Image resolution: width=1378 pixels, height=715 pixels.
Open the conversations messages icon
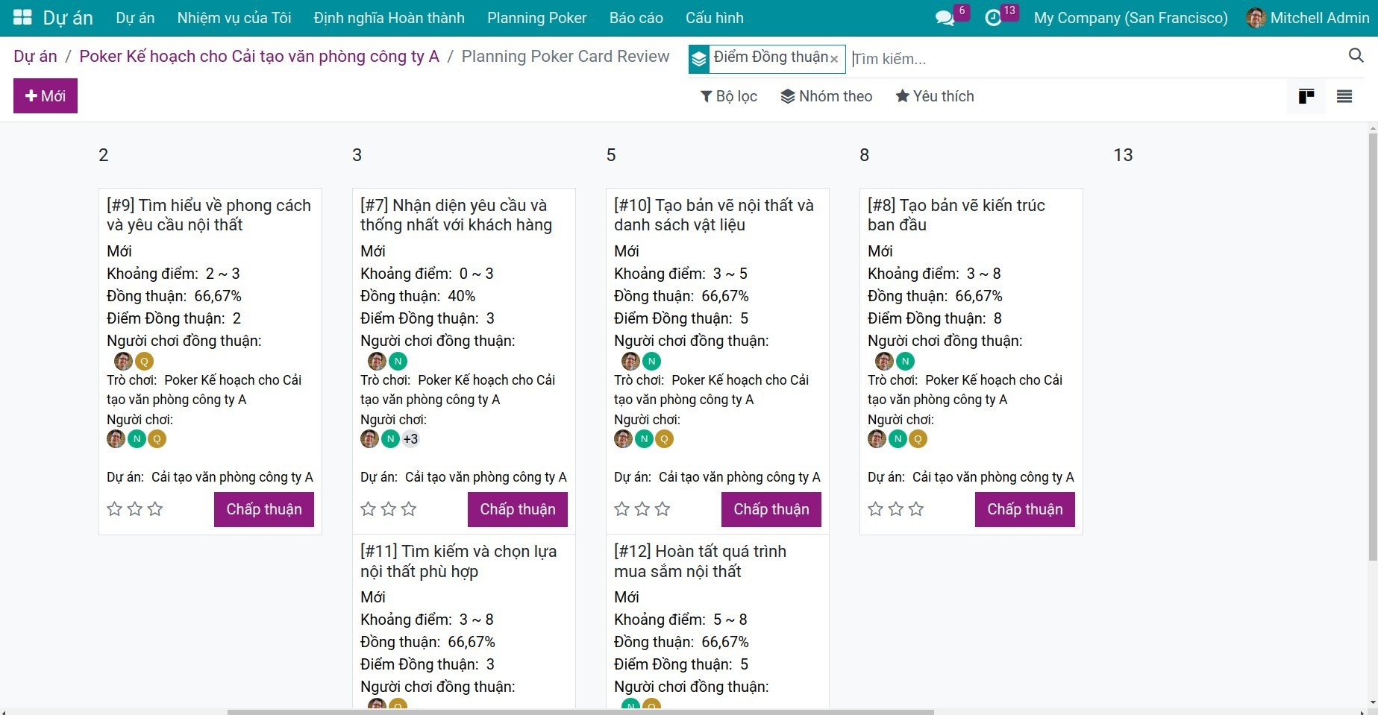pyautogui.click(x=945, y=18)
